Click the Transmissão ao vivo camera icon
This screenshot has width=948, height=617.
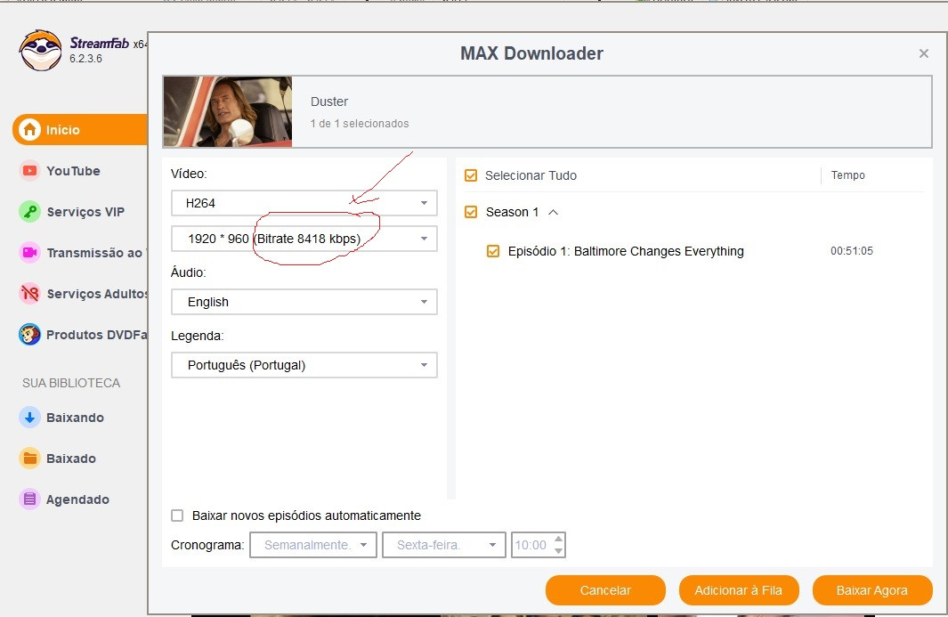(x=29, y=252)
